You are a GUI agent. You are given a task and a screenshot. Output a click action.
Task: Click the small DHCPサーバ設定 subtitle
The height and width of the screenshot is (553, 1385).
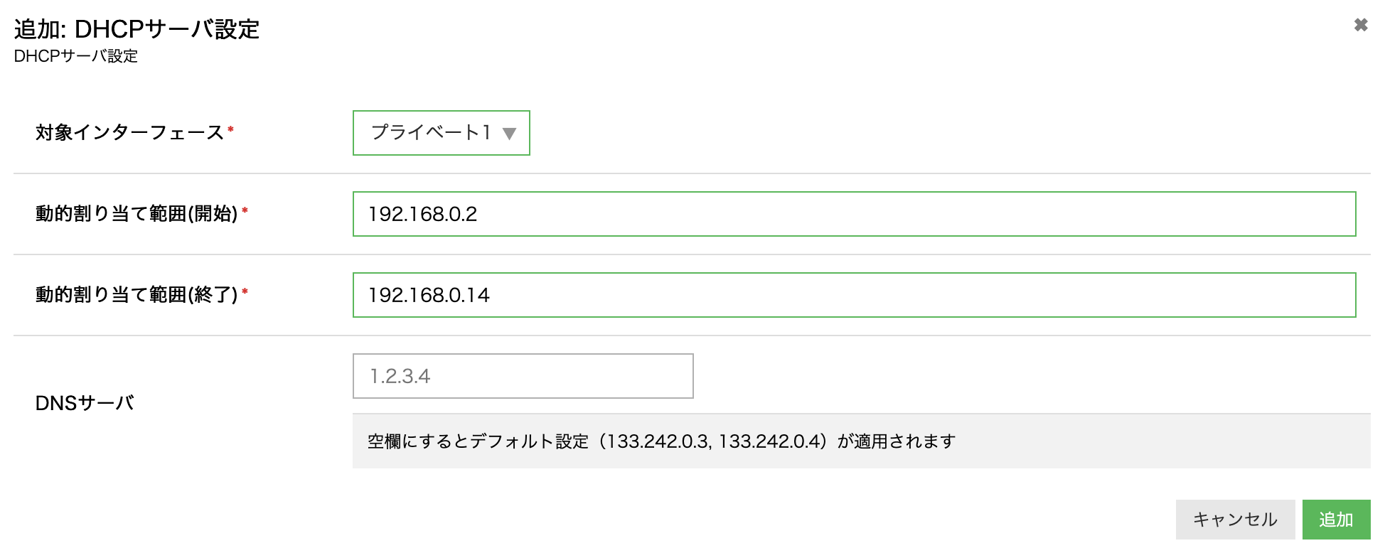76,56
